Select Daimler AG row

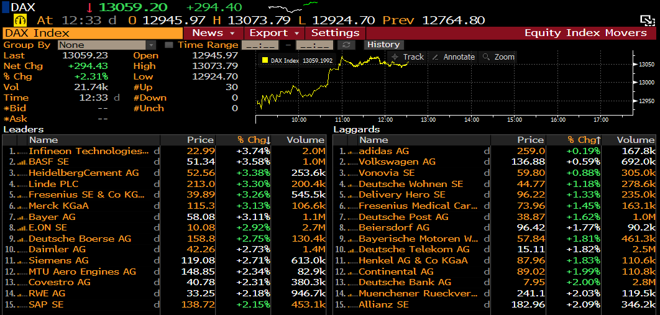point(163,249)
